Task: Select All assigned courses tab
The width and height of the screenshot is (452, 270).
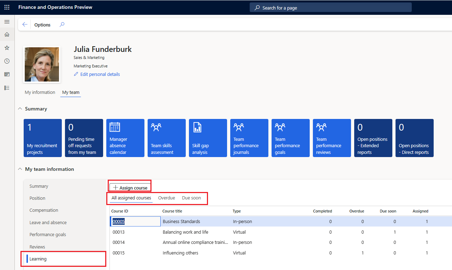Action: pos(131,198)
